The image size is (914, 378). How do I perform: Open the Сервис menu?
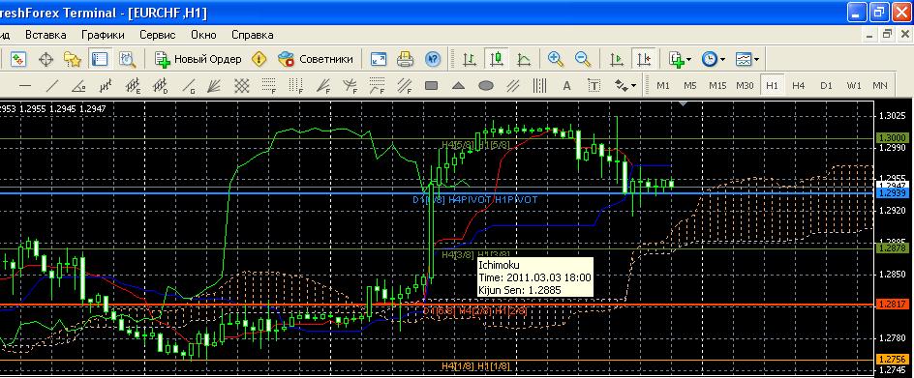pyautogui.click(x=158, y=35)
